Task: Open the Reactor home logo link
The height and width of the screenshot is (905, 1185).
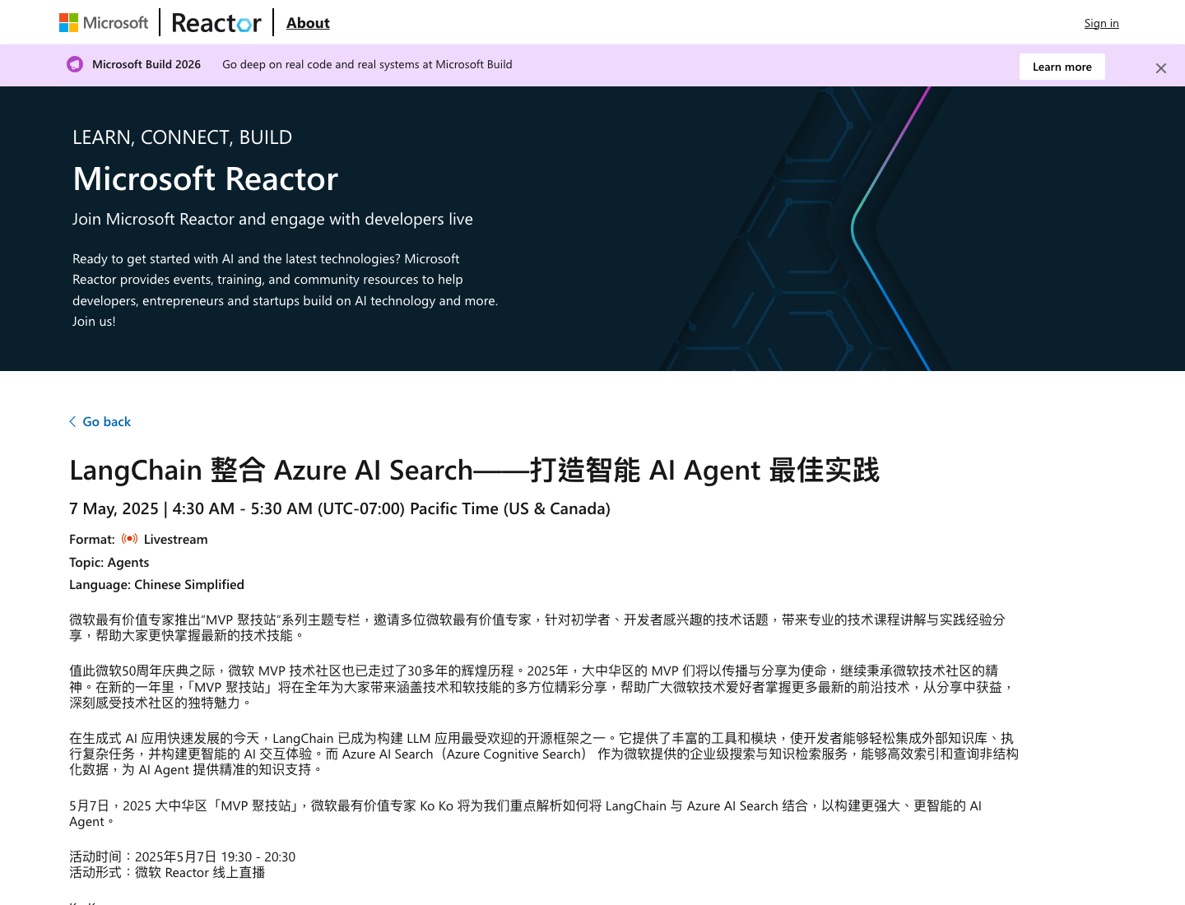Action: tap(216, 23)
